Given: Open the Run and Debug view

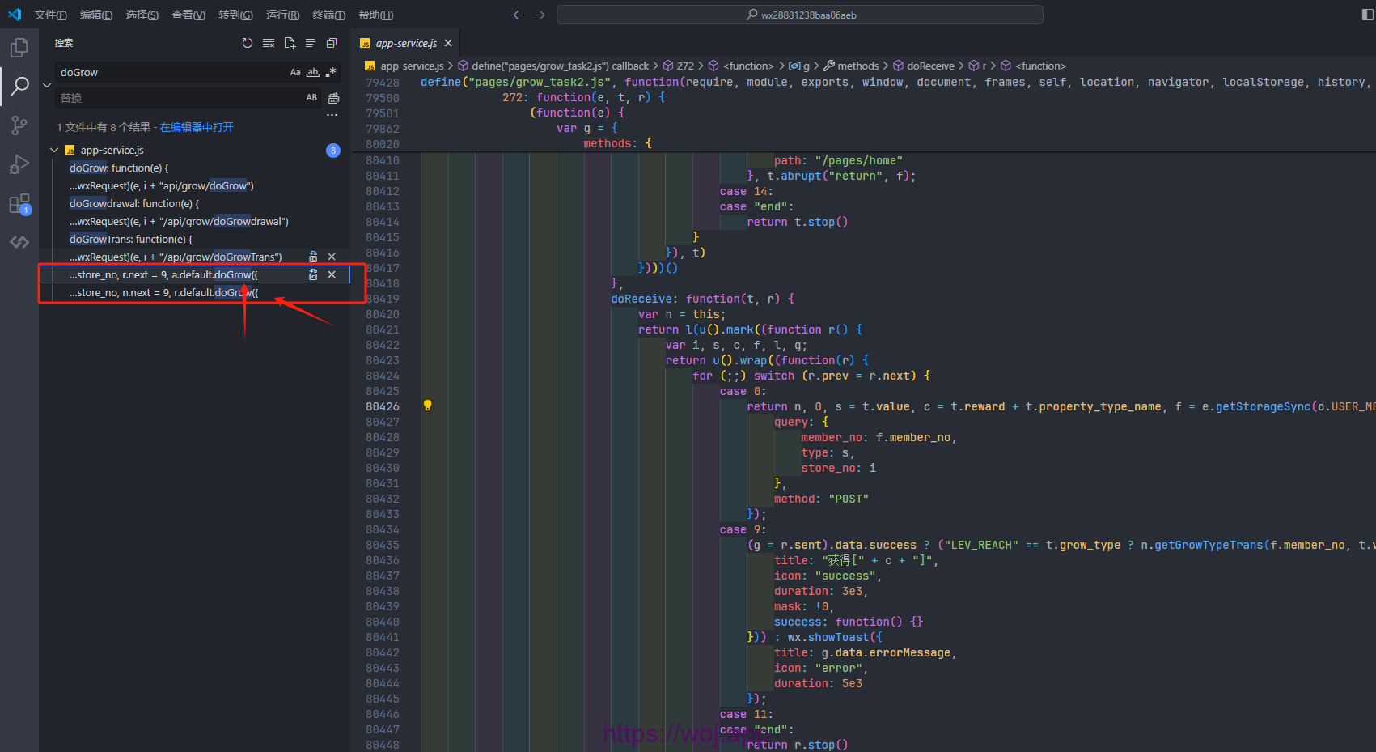Looking at the screenshot, I should pyautogui.click(x=19, y=164).
